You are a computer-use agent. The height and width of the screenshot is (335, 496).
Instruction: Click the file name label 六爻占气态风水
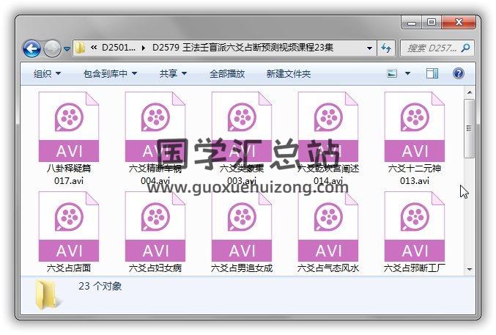click(x=328, y=268)
